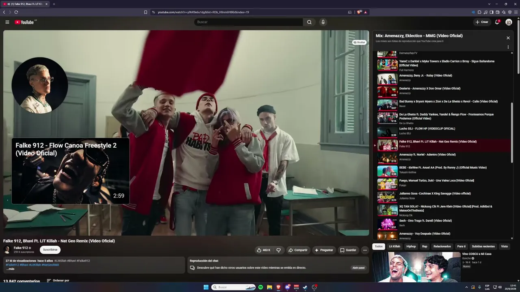Dislike the video

(279, 250)
